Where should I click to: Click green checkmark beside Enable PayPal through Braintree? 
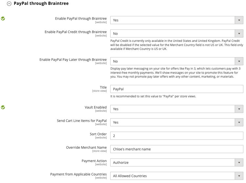3,19
